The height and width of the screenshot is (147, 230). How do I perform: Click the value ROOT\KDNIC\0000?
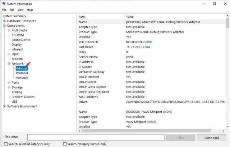pos(139,42)
